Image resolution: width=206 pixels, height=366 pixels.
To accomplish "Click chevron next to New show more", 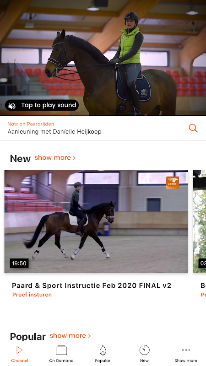I will coord(74,158).
